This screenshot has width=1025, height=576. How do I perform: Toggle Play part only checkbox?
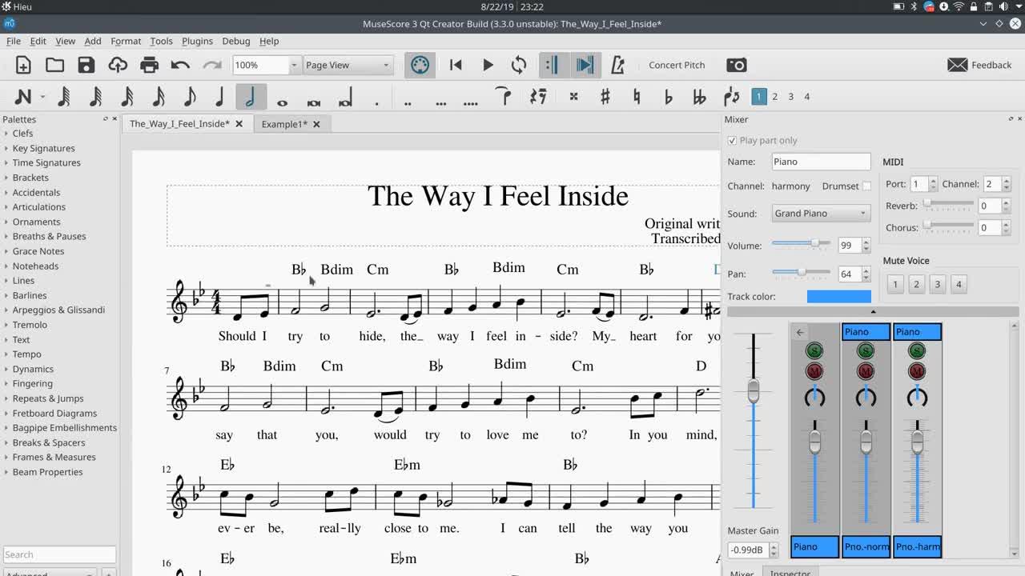732,140
